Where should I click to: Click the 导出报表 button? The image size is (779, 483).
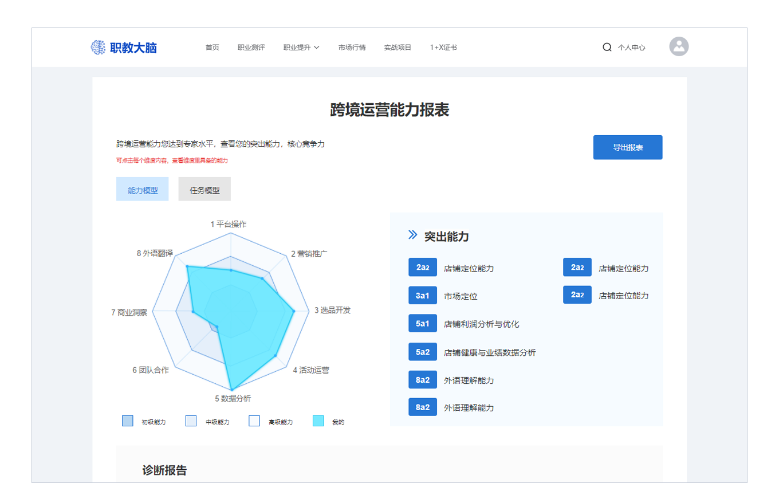[x=628, y=147]
